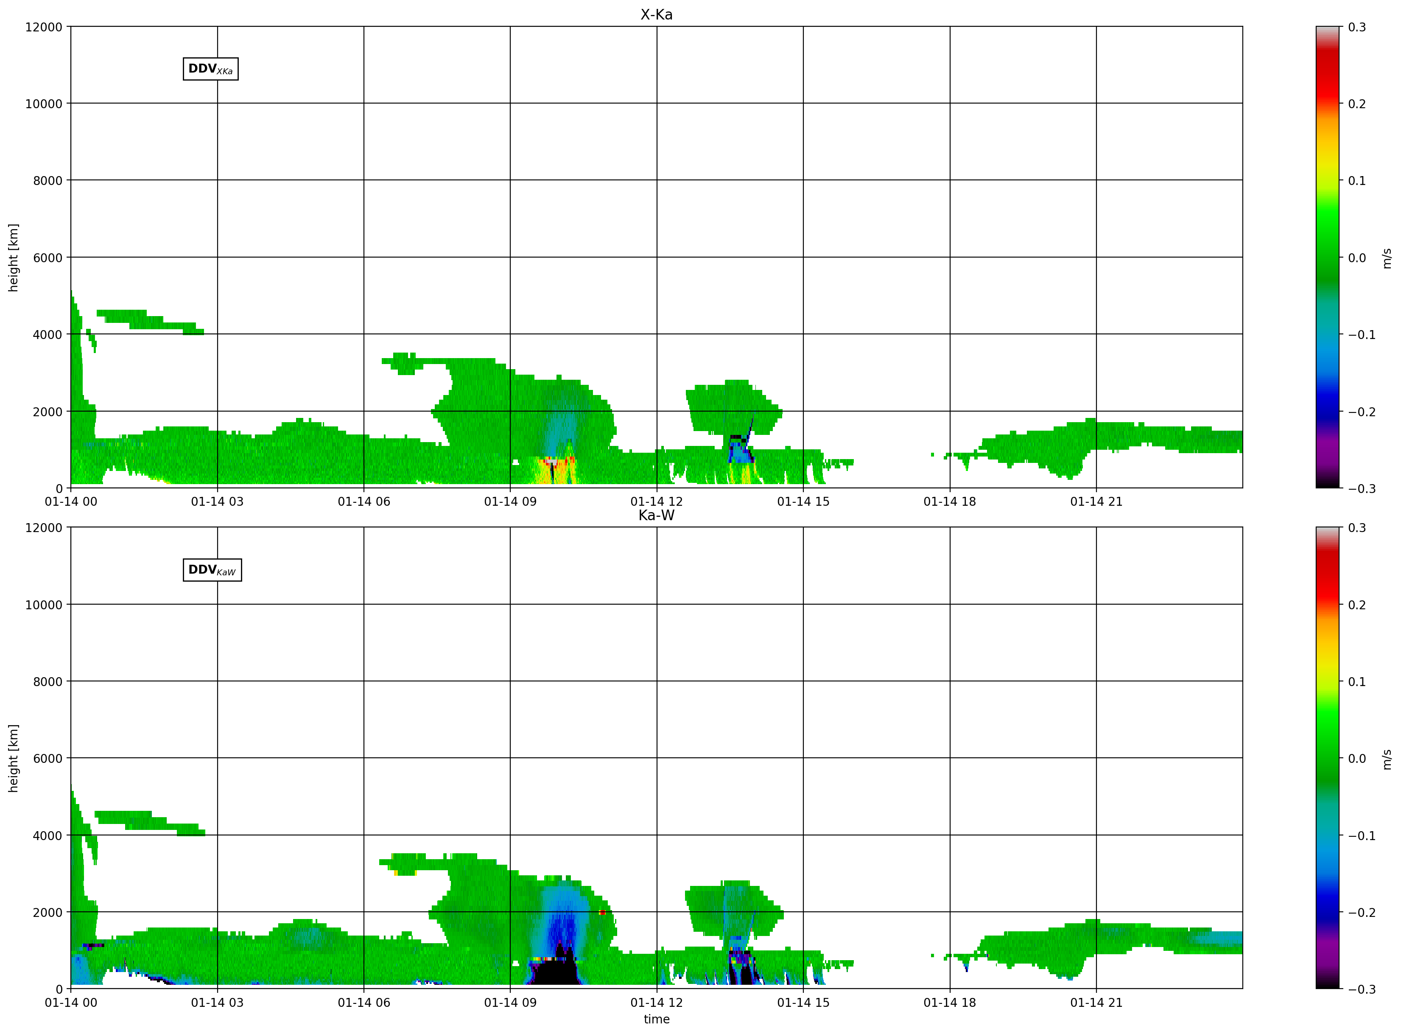Click the '01-14 21' tick label under bottom plot
Screen dimensions: 1401x1034
coord(1096,1002)
